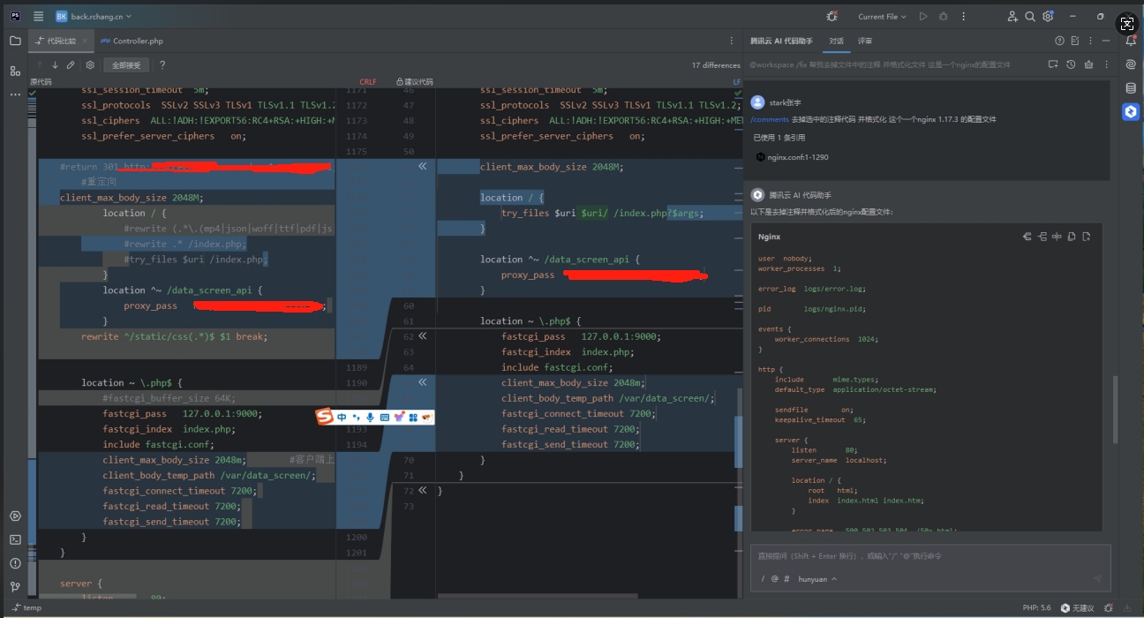Open the hunyuan model selector
This screenshot has height=618, width=1144.
pos(817,579)
